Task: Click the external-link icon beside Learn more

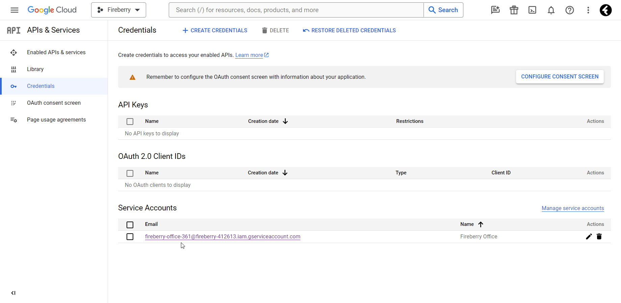Action: click(266, 55)
